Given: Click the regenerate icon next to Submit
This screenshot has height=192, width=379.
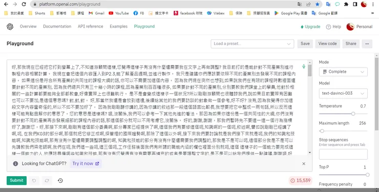Looking at the screenshot, I should (x=47, y=180).
